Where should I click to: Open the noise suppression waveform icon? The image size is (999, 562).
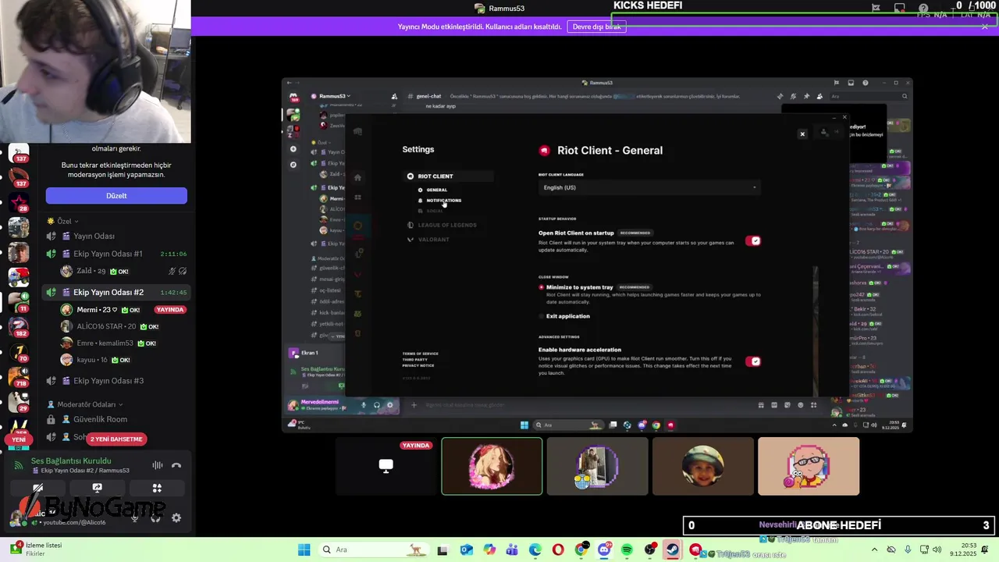[158, 465]
